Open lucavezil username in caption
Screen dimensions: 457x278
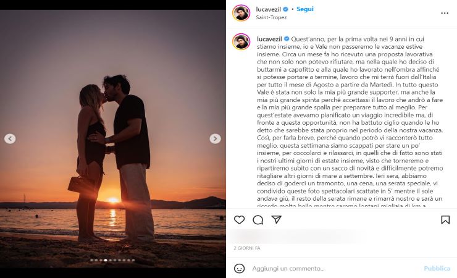point(269,39)
